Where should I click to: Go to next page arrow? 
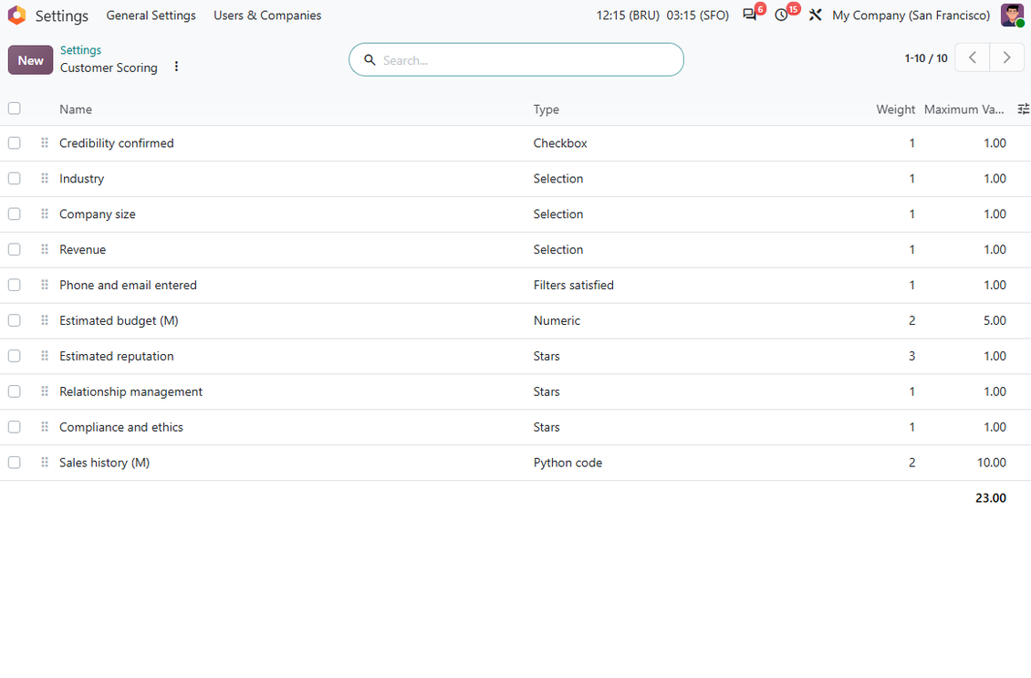tap(1006, 57)
